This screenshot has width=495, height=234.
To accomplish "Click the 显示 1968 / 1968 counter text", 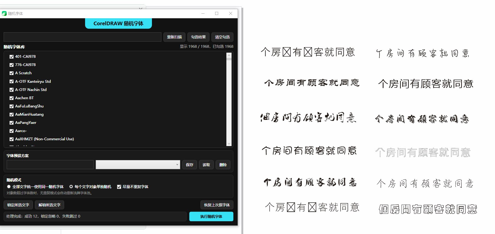I will point(207,47).
